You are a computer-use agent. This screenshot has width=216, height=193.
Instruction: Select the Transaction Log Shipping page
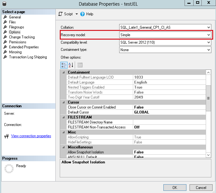tap(28, 57)
